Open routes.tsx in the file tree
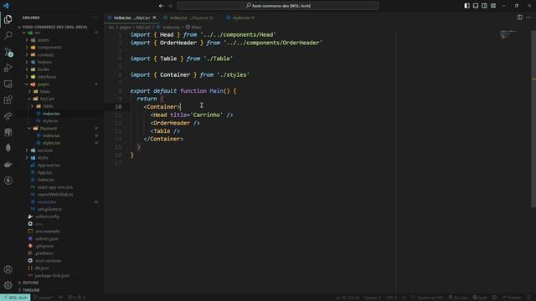This screenshot has width=536, height=301. 47,202
